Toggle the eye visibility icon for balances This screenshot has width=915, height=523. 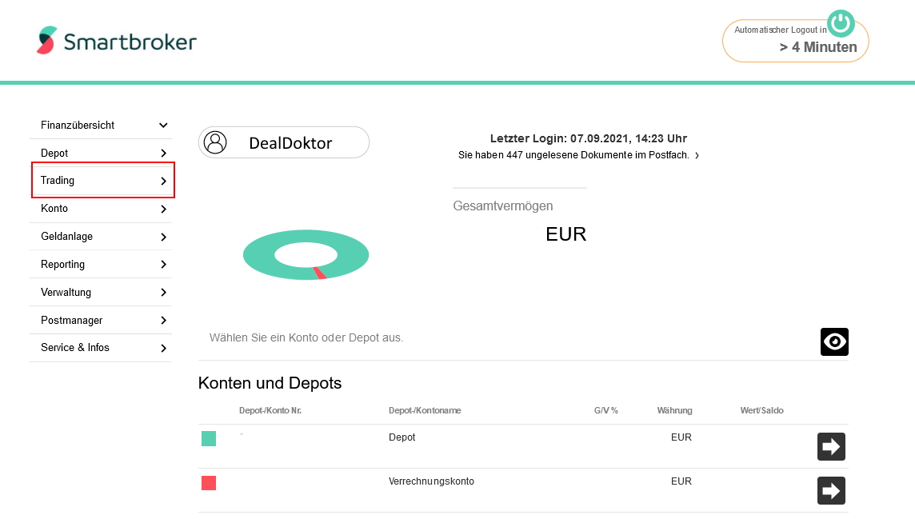[x=834, y=341]
